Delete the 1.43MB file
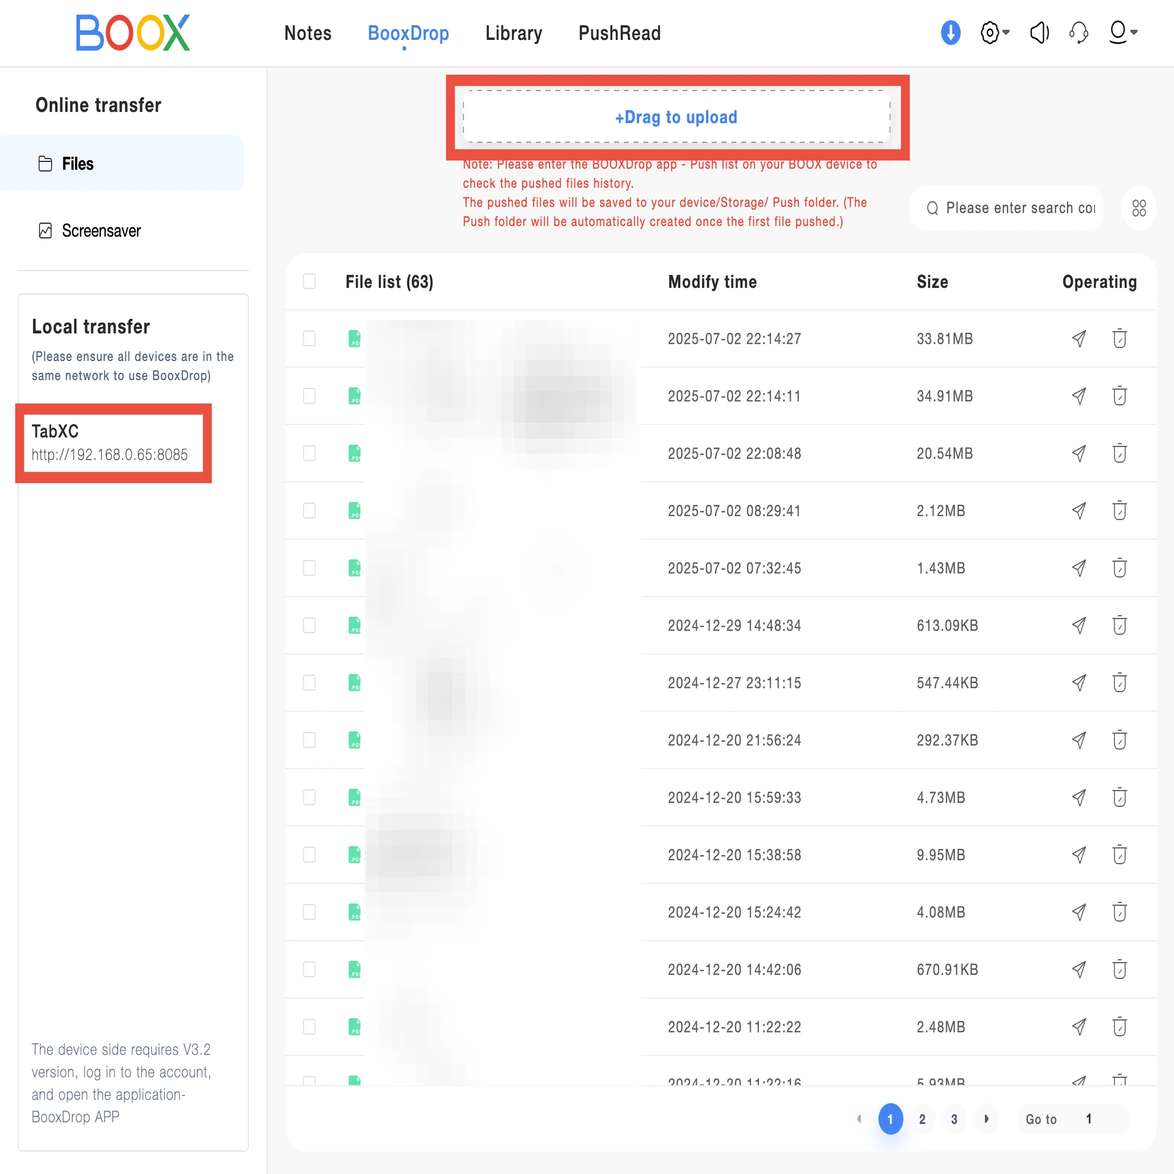Viewport: 1174px width, 1174px height. pyautogui.click(x=1119, y=568)
